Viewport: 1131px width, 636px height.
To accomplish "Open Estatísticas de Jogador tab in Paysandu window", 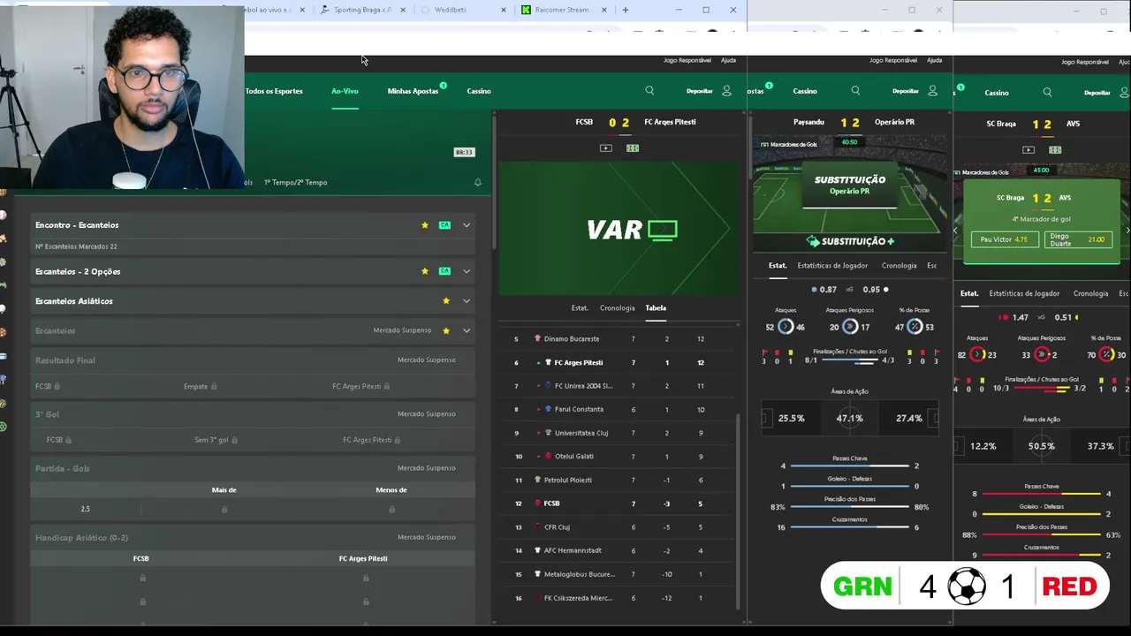I will [832, 265].
